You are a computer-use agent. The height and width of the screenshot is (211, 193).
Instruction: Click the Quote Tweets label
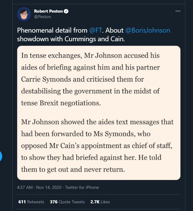pyautogui.click(x=72, y=202)
